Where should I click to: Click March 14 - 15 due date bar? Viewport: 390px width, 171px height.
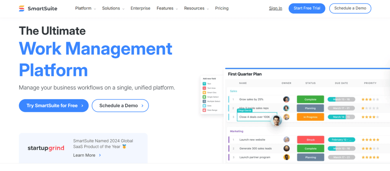(341, 117)
